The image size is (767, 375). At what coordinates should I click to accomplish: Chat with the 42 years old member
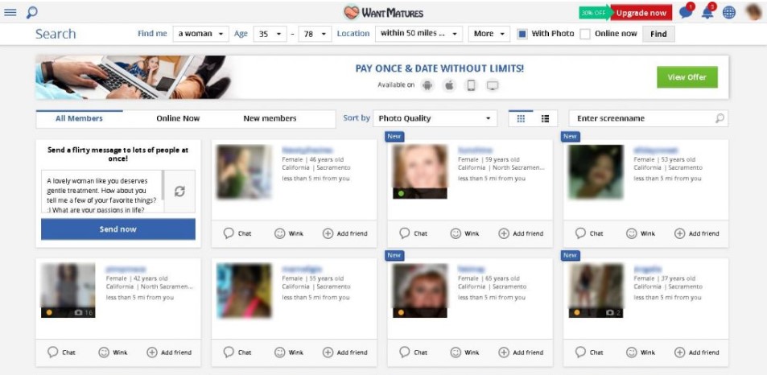[62, 352]
